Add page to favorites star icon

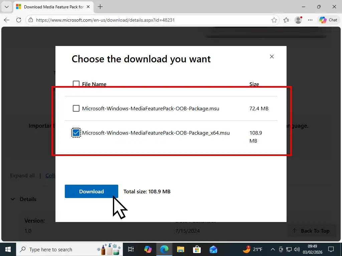274,20
